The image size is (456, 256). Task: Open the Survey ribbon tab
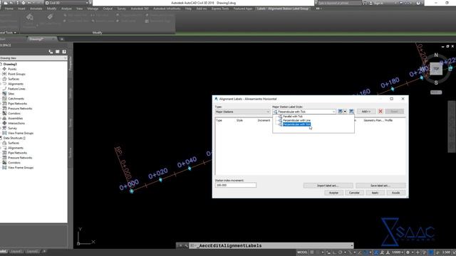click(121, 9)
